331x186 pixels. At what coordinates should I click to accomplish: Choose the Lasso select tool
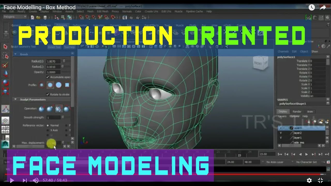click(5, 56)
